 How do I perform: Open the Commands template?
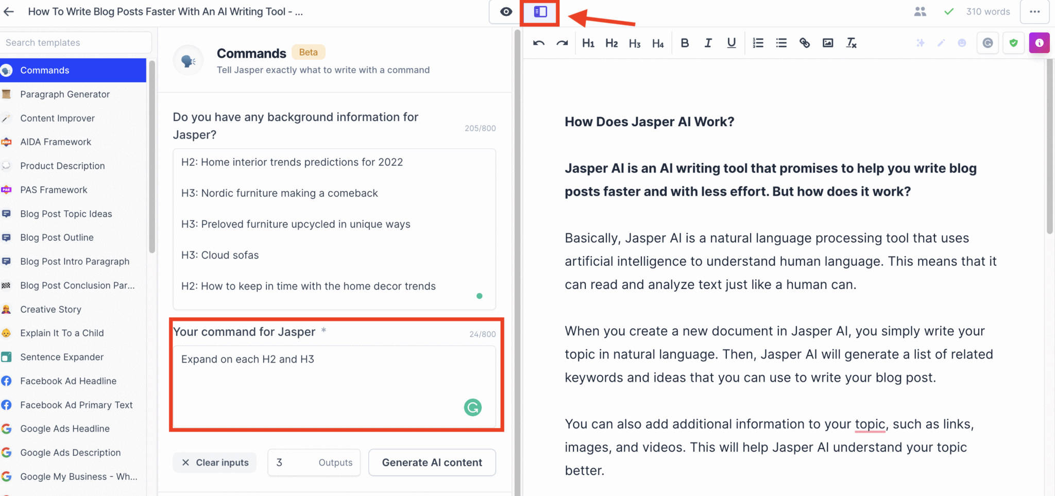45,70
